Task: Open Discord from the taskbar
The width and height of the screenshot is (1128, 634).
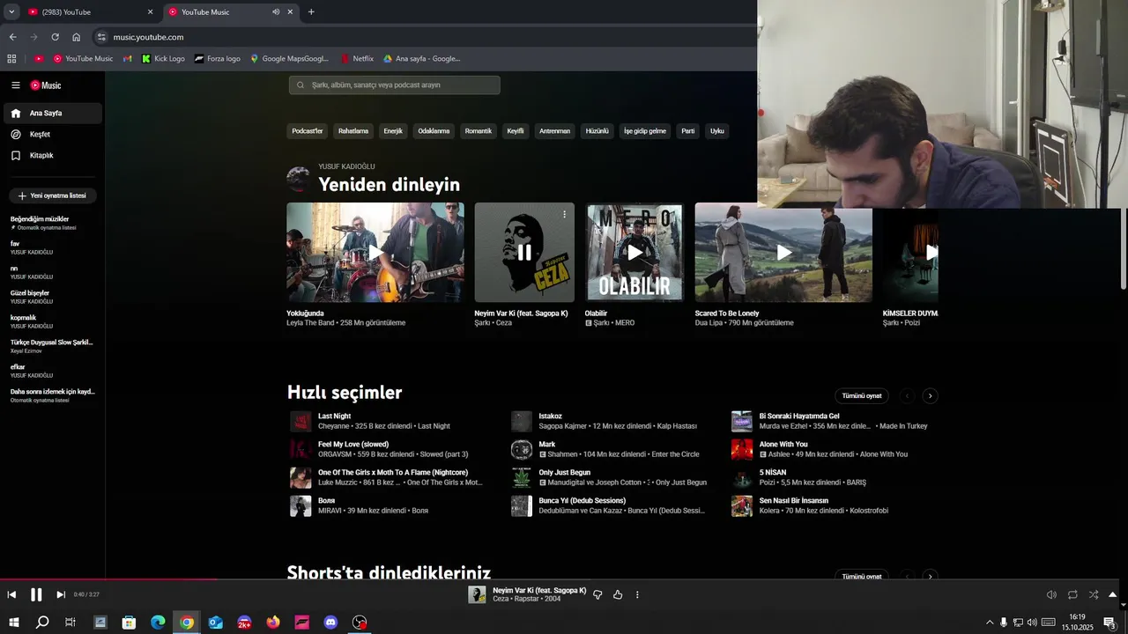Action: (x=330, y=623)
